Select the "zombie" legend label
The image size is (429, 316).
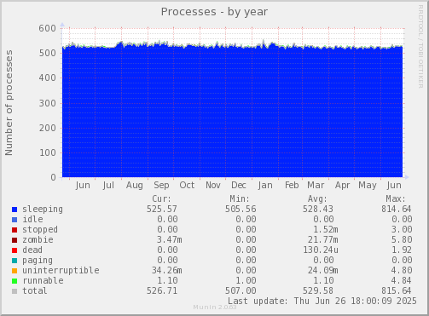(x=38, y=239)
